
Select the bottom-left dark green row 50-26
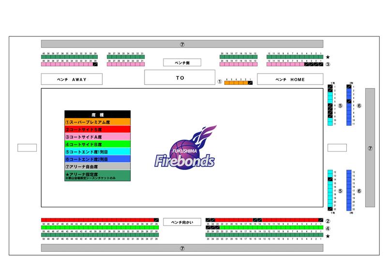[x=100, y=235]
